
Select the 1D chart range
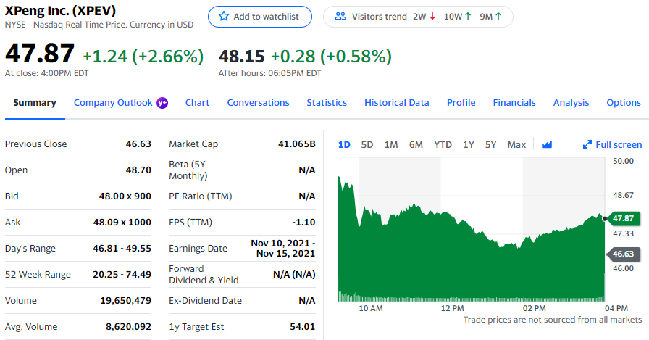click(x=344, y=144)
